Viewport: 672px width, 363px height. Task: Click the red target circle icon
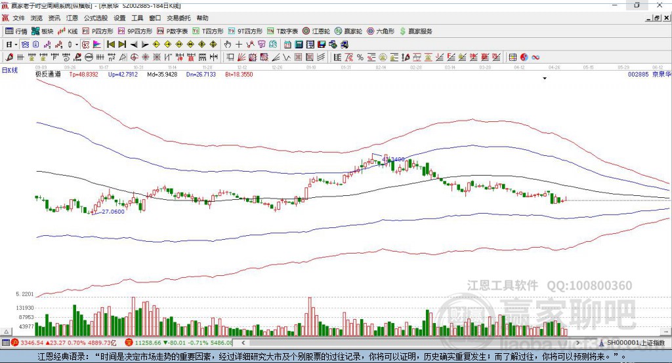[x=134, y=58]
